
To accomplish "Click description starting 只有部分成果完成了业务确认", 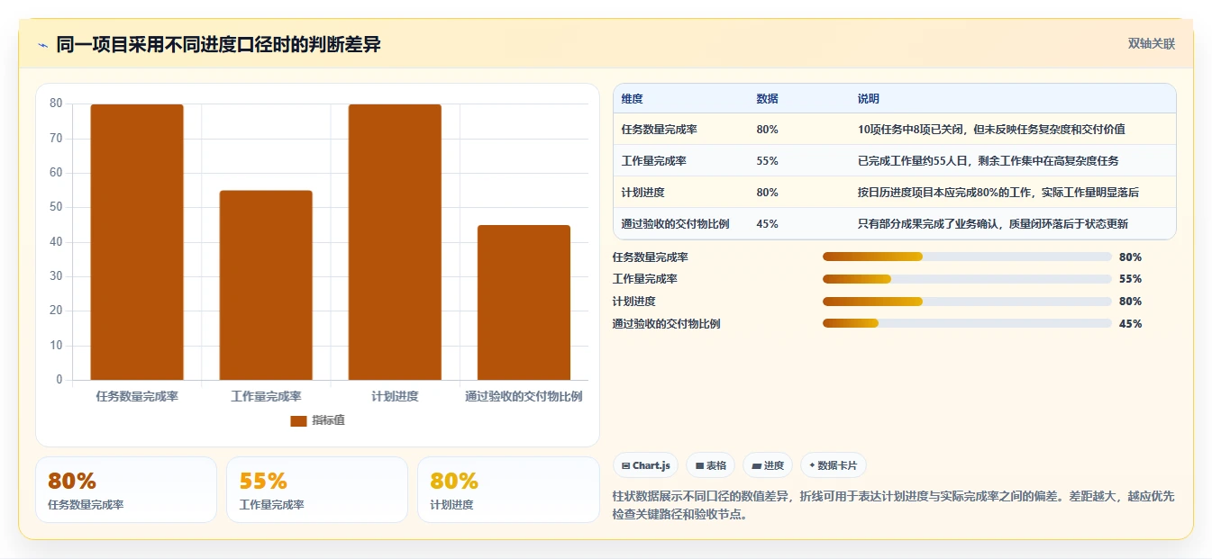I will tap(993, 224).
